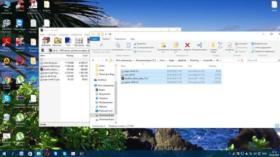This screenshot has width=280, height=157.
Task: Click the WinRAR Add (Добавить) toolbar icon
Action: click(x=46, y=41)
